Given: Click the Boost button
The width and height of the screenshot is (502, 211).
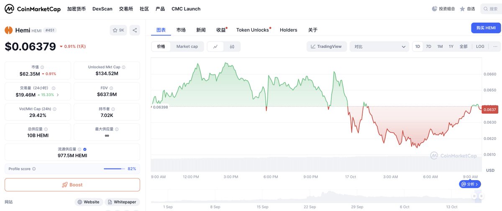Looking at the screenshot, I should [72, 185].
